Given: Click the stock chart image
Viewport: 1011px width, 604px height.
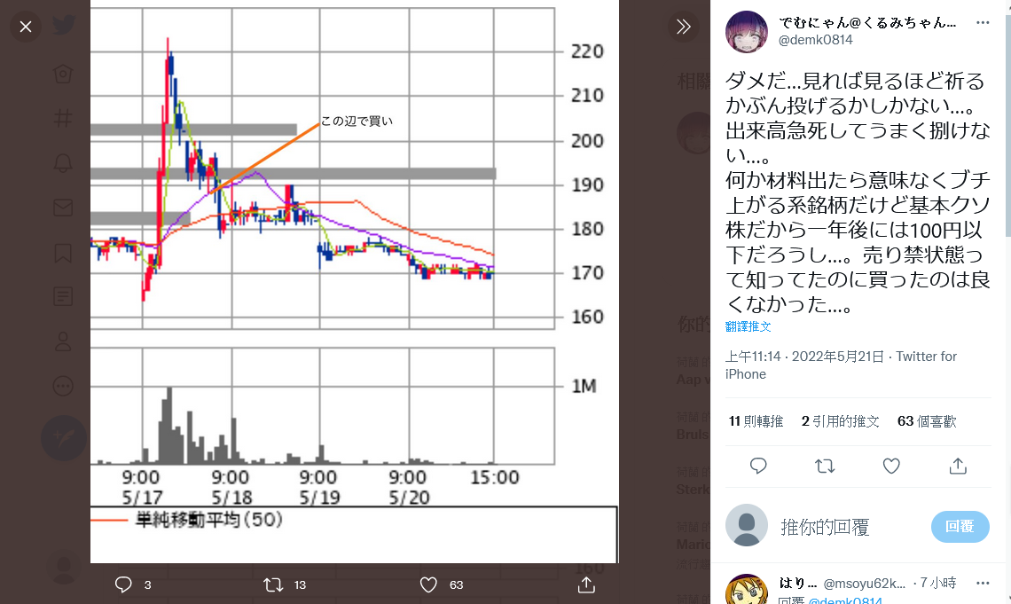Looking at the screenshot, I should pos(355,282).
